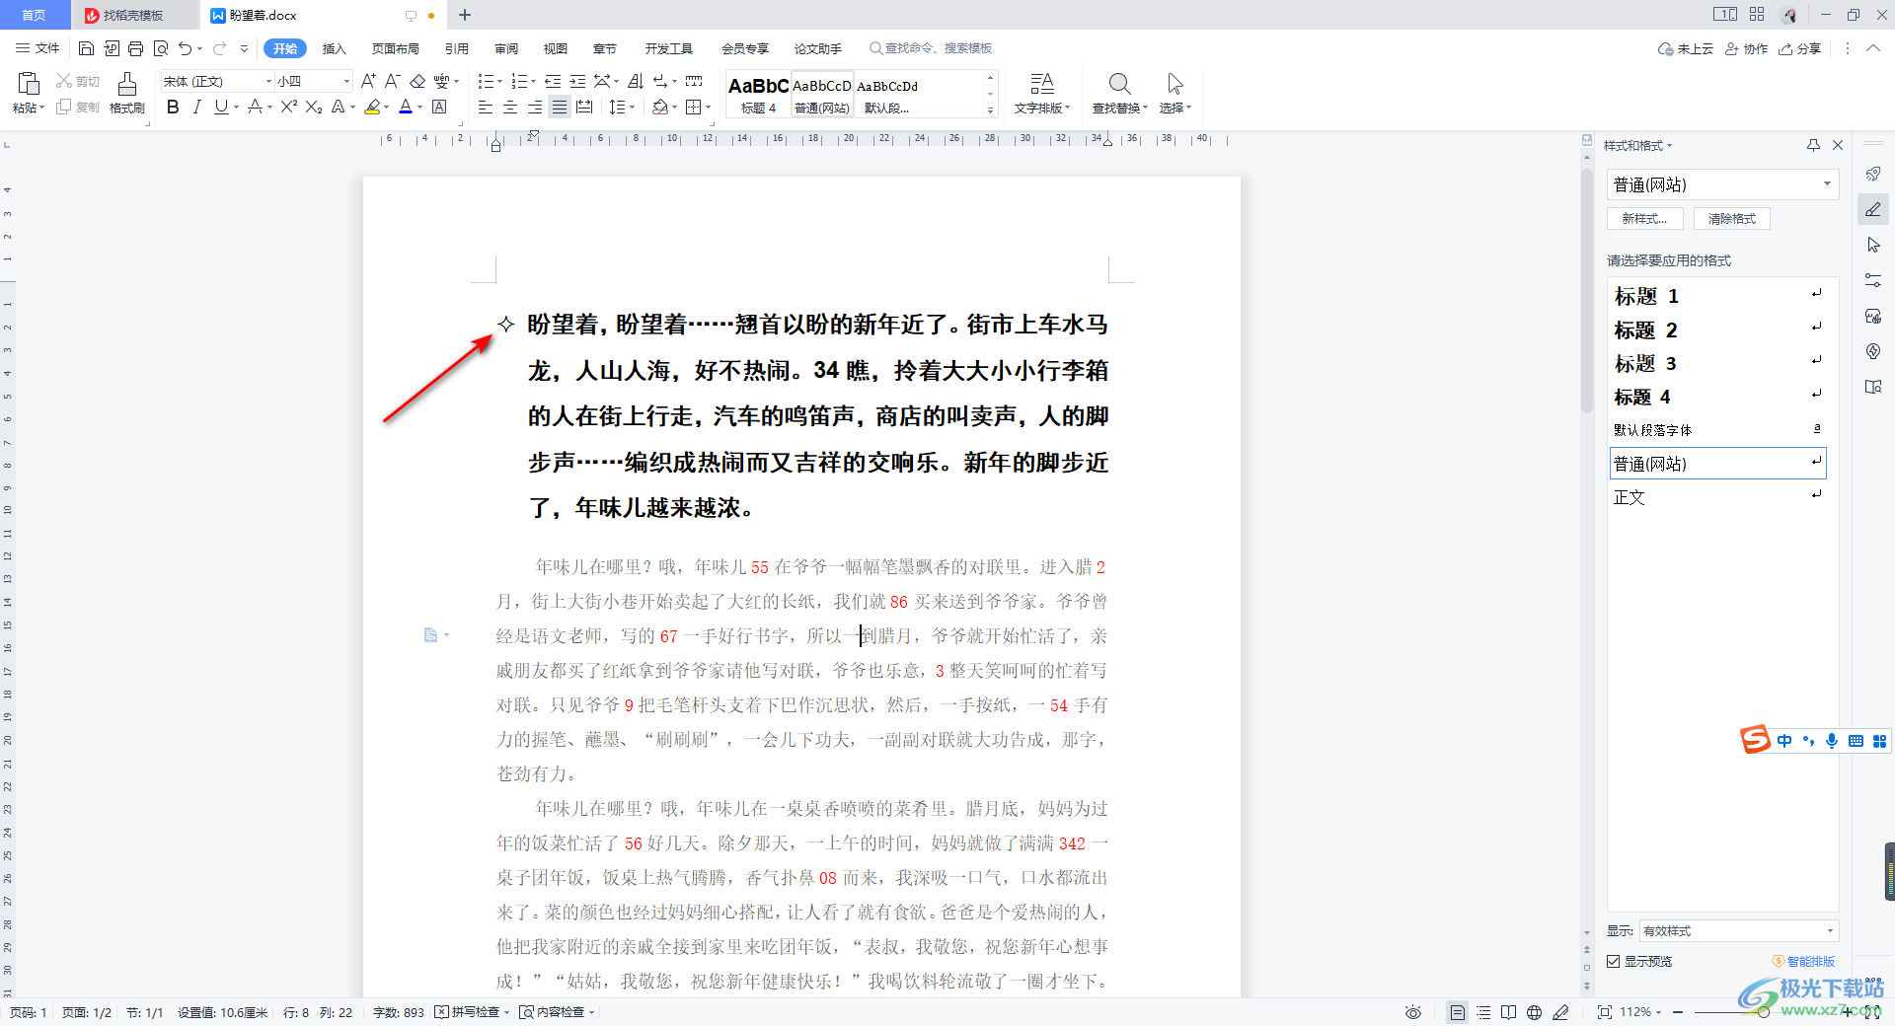1895x1026 pixels.
Task: Open bullet list style dropdown arrow
Action: click(499, 81)
